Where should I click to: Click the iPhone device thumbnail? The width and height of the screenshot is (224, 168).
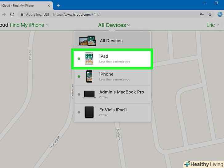(x=89, y=76)
